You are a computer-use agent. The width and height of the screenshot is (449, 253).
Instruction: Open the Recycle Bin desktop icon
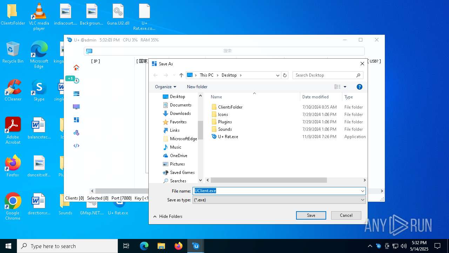pos(13,52)
